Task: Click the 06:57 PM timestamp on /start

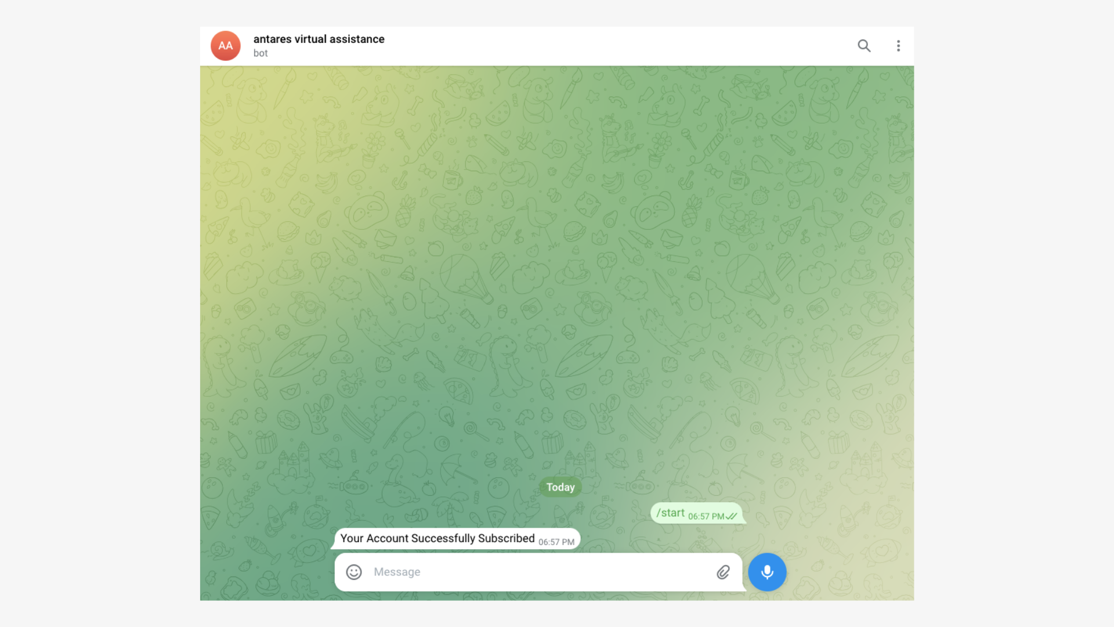Action: (x=706, y=516)
